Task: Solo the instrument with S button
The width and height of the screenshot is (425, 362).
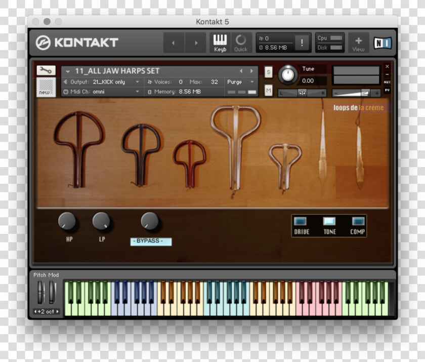Action: (x=268, y=72)
